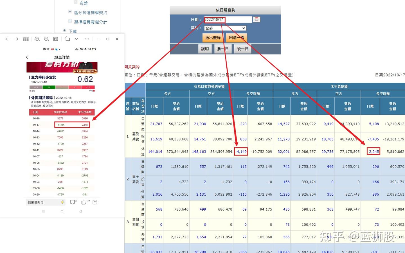Viewport: 405px width, 253px height.
Task: Toggle the like button showing 139
Action: point(84,202)
